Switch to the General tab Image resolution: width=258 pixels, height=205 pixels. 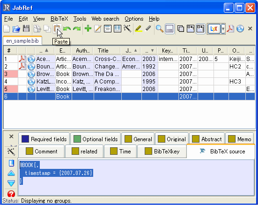tap(138, 139)
